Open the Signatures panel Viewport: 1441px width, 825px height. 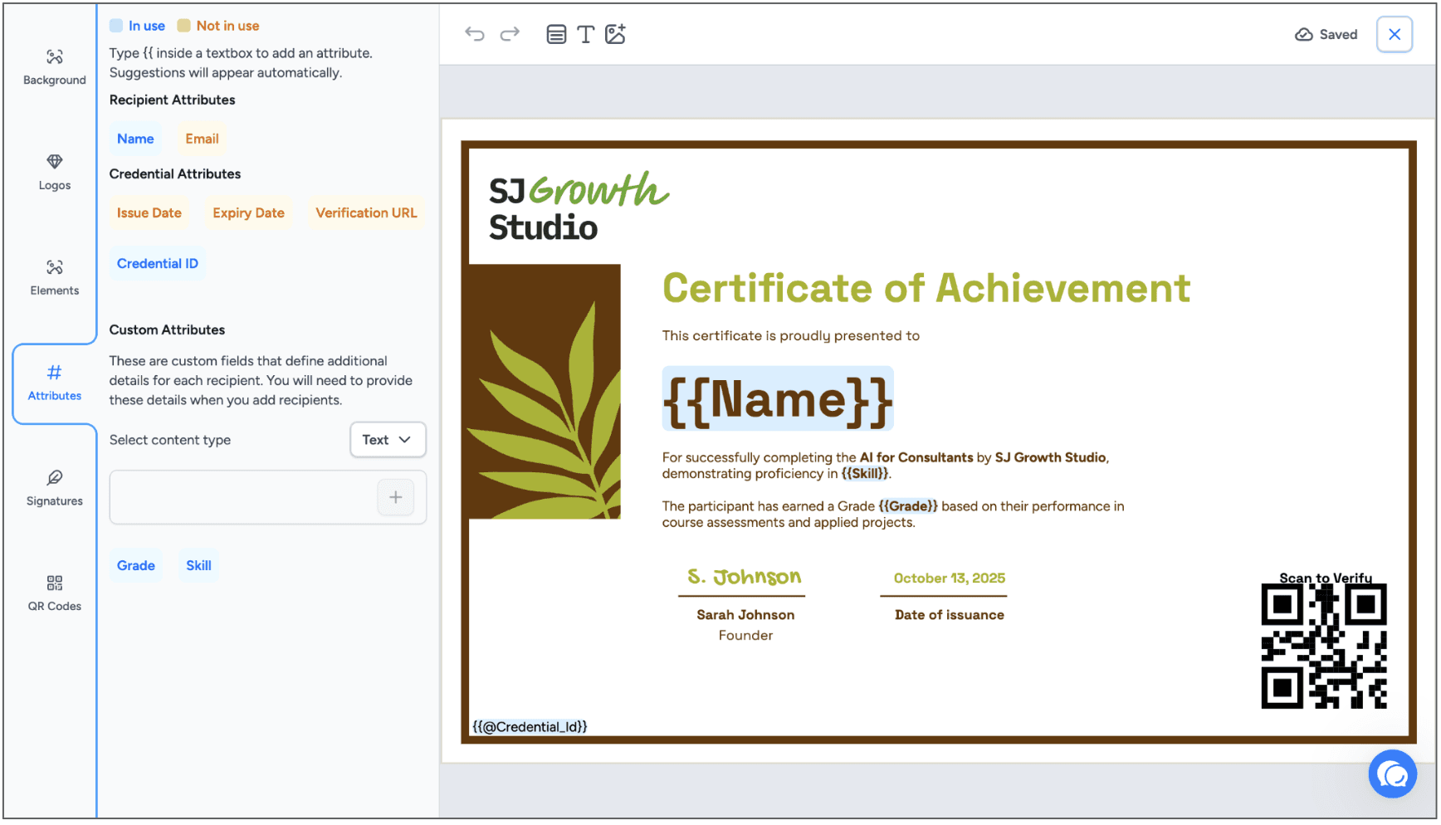[x=55, y=488]
